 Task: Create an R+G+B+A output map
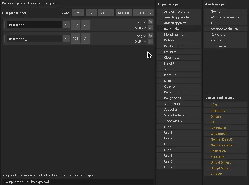(144, 13)
